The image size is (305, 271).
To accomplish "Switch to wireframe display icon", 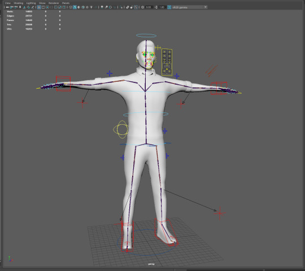I will [x=71, y=7].
